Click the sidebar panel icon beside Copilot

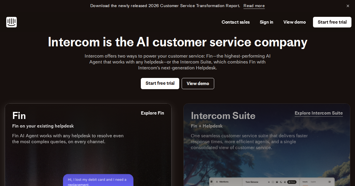click(330, 182)
